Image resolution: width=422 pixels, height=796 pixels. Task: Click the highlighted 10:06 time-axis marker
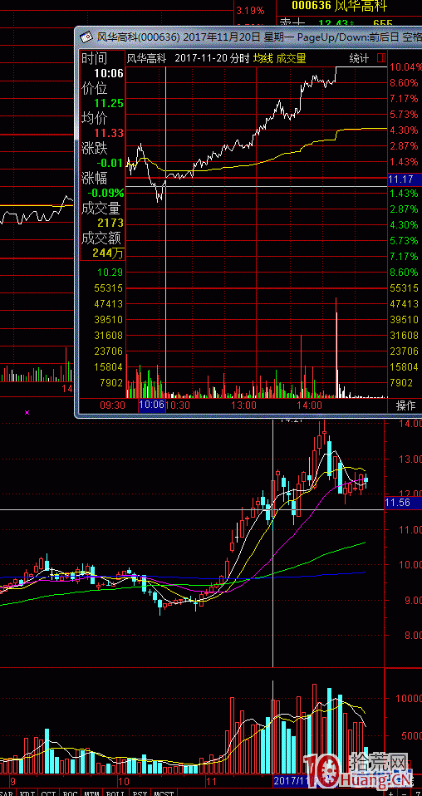tap(152, 405)
